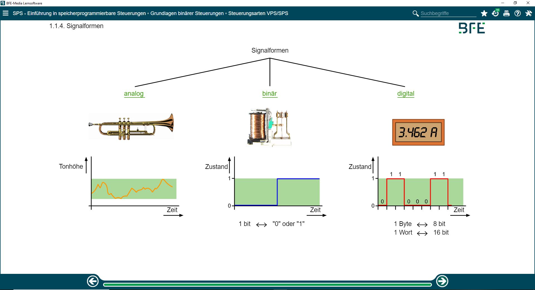Go to previous page with left arrow
The width and height of the screenshot is (535, 290).
(x=93, y=281)
